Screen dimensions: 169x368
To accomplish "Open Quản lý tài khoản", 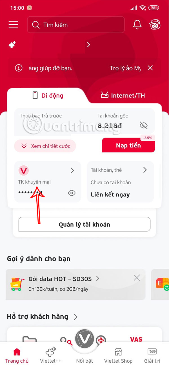I will tap(84, 224).
